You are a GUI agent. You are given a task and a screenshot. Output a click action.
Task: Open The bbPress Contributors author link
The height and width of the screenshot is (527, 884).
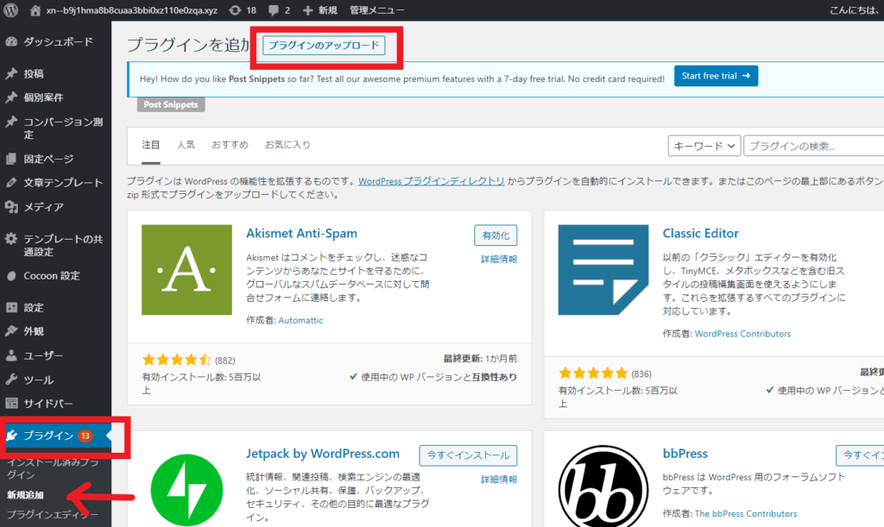pos(746,513)
